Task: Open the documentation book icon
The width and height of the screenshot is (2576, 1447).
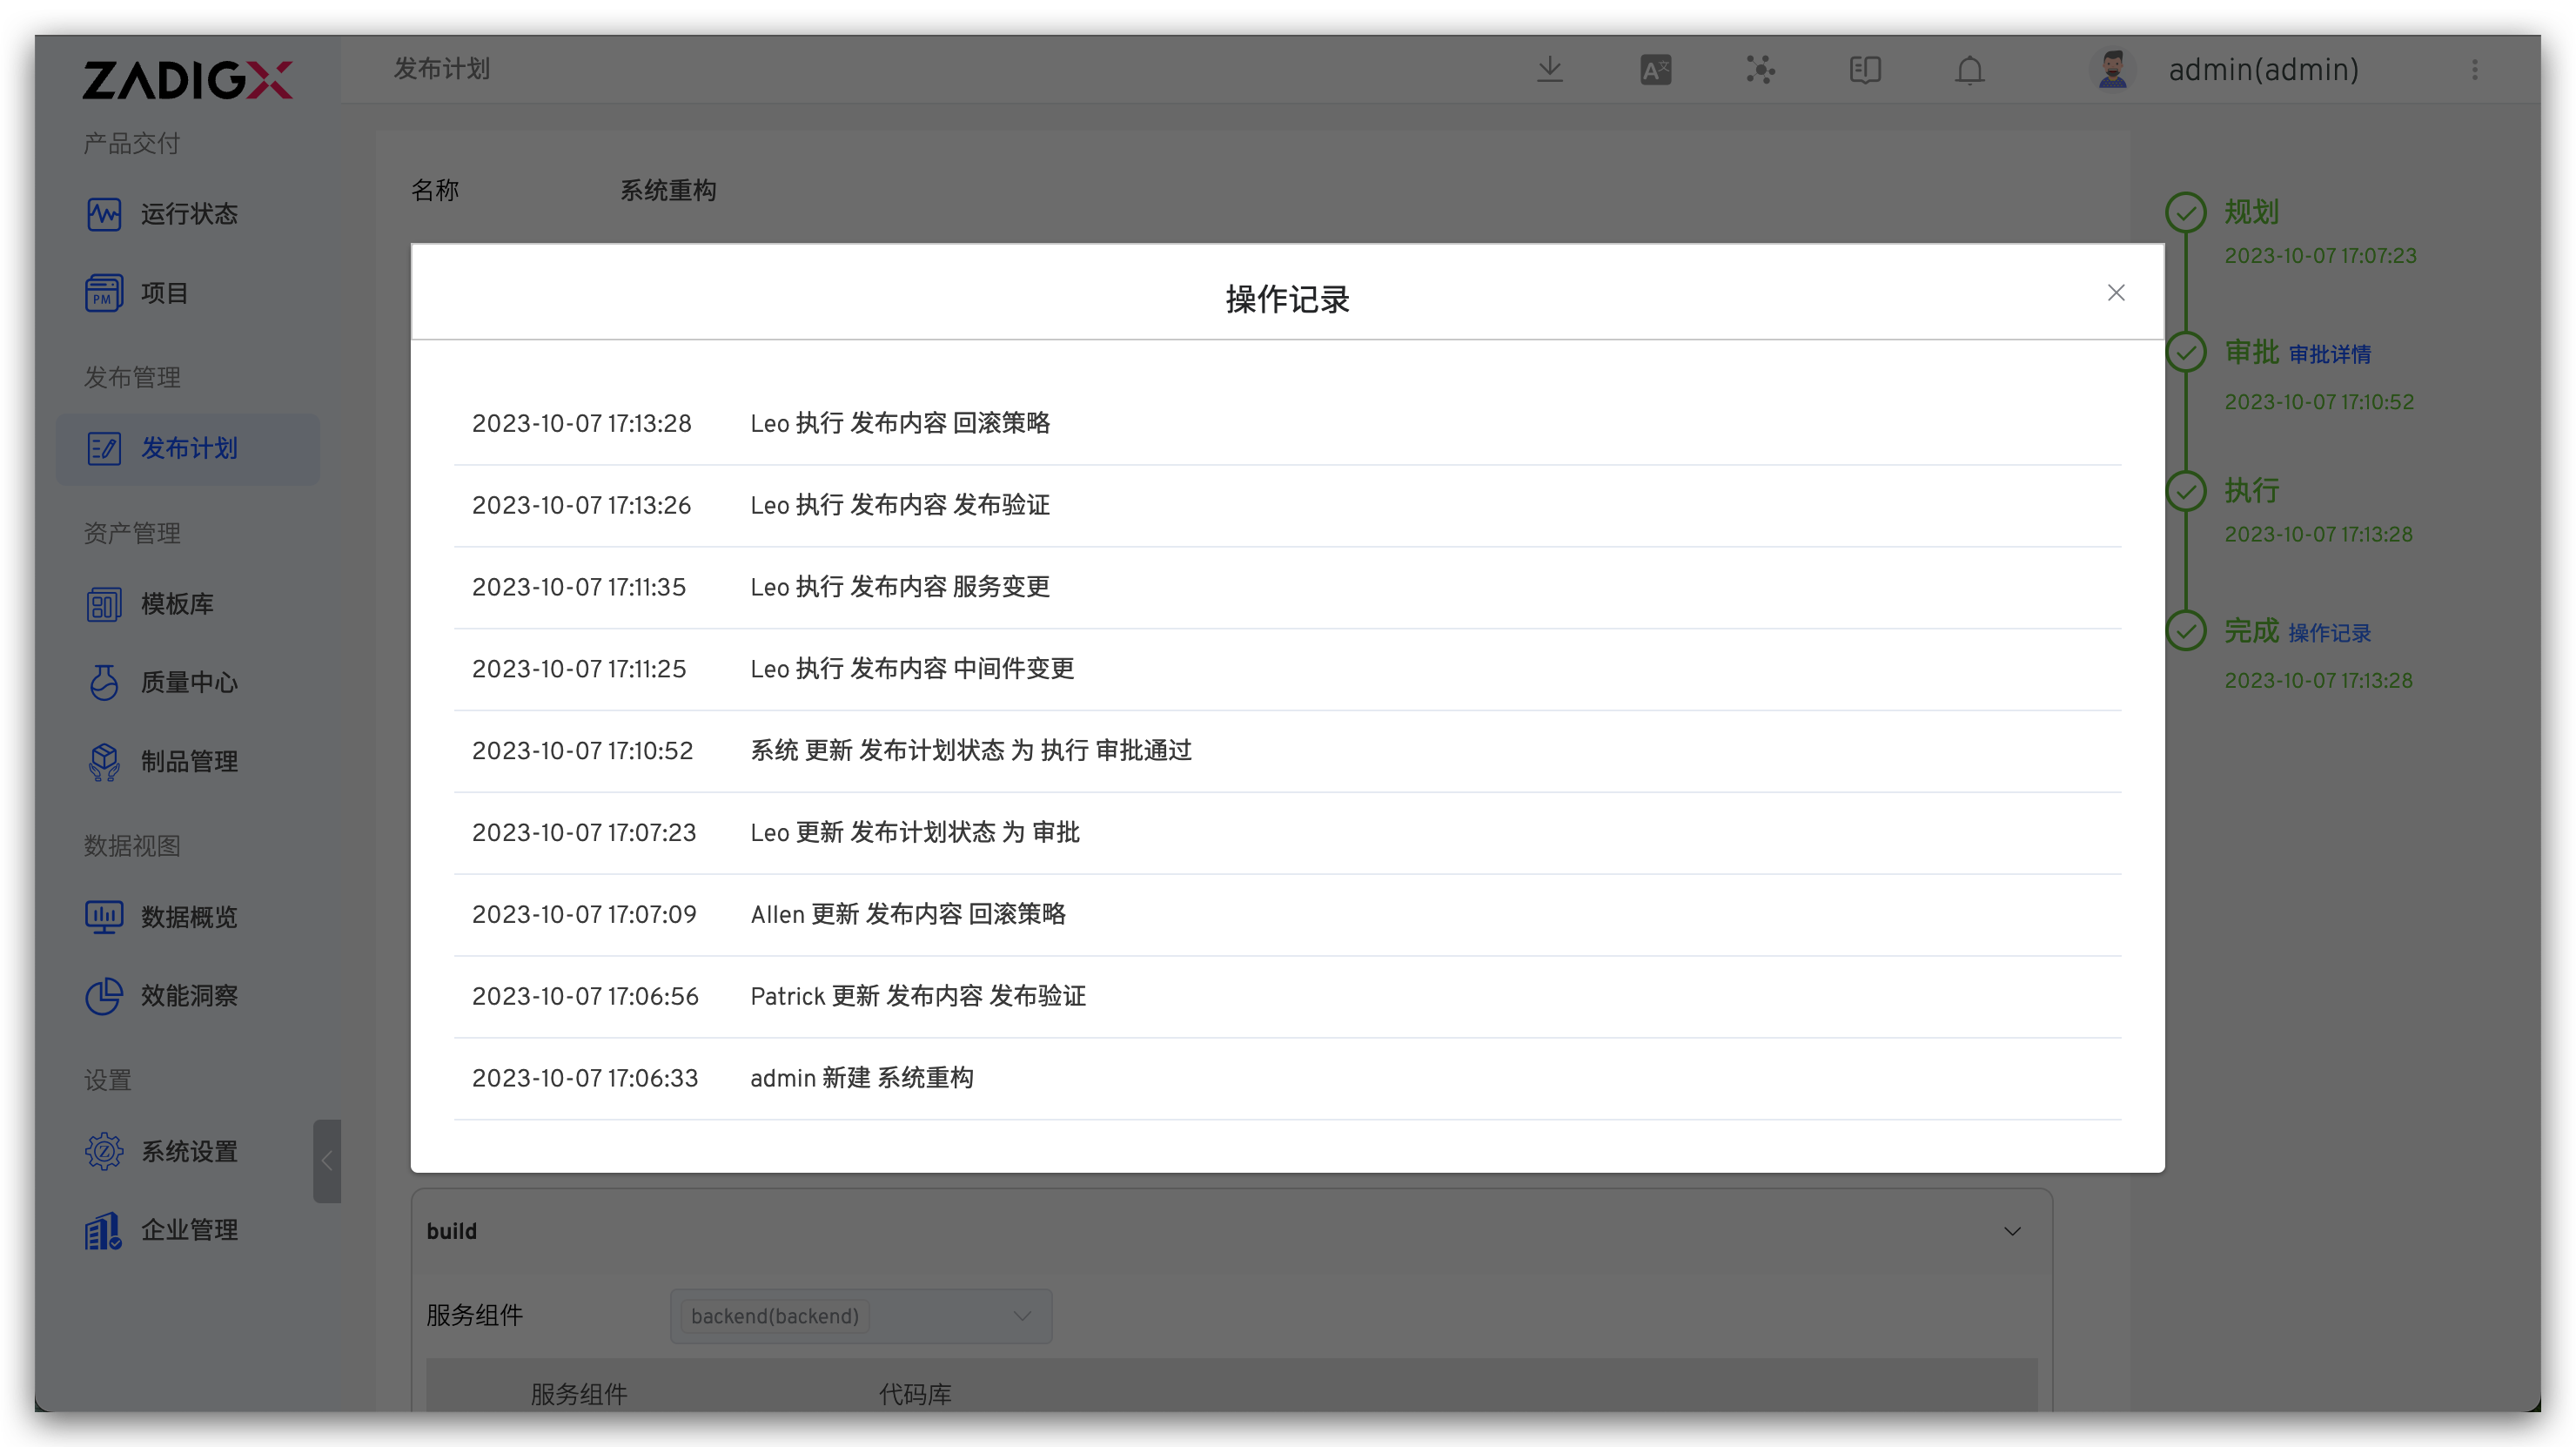Action: tap(1865, 70)
